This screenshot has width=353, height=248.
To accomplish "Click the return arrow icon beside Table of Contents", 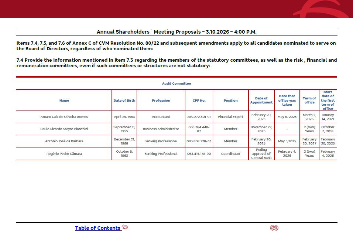I will (125, 227).
